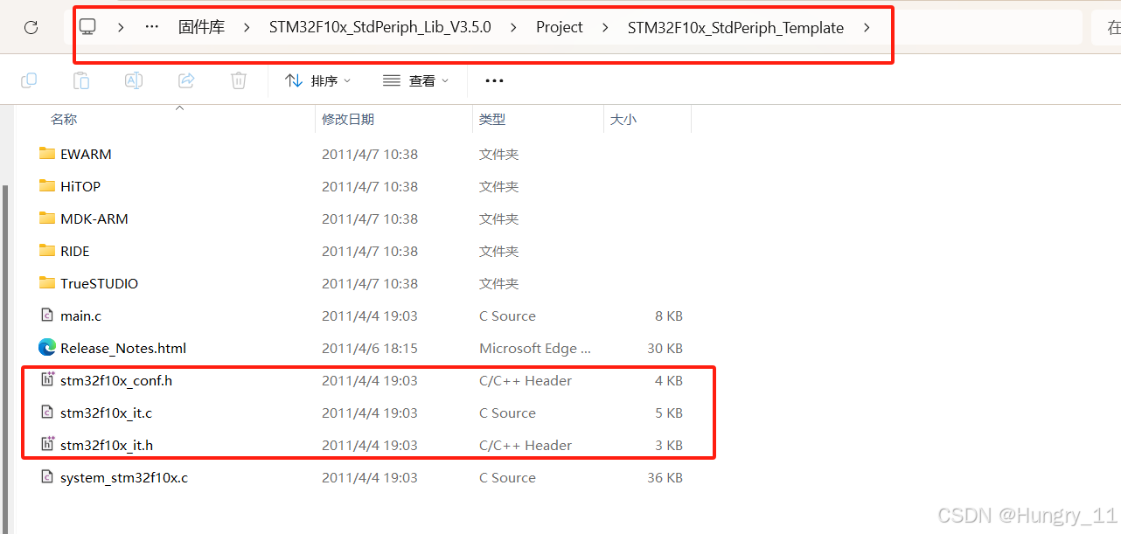The image size is (1121, 534).
Task: Select the EWARM folder name
Action: pos(86,154)
